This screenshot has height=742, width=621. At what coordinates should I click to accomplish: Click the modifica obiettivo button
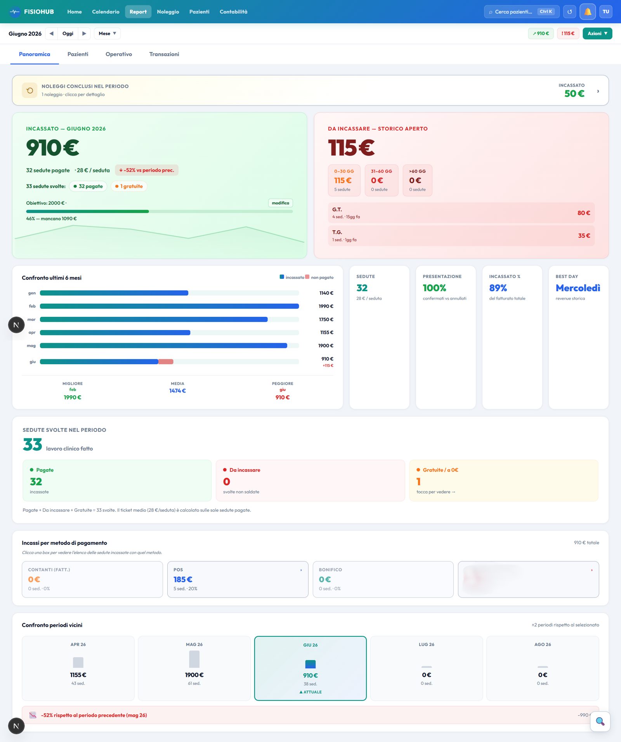coord(280,203)
